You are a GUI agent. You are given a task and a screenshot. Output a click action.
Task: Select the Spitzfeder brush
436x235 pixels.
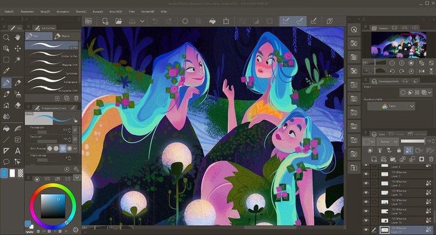pos(52,71)
